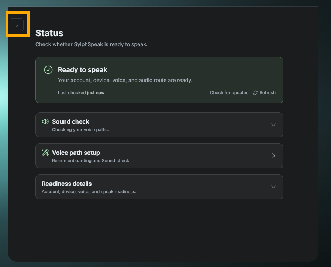This screenshot has height=267, width=331.
Task: Click the circular arrows Refresh icon
Action: pos(255,93)
